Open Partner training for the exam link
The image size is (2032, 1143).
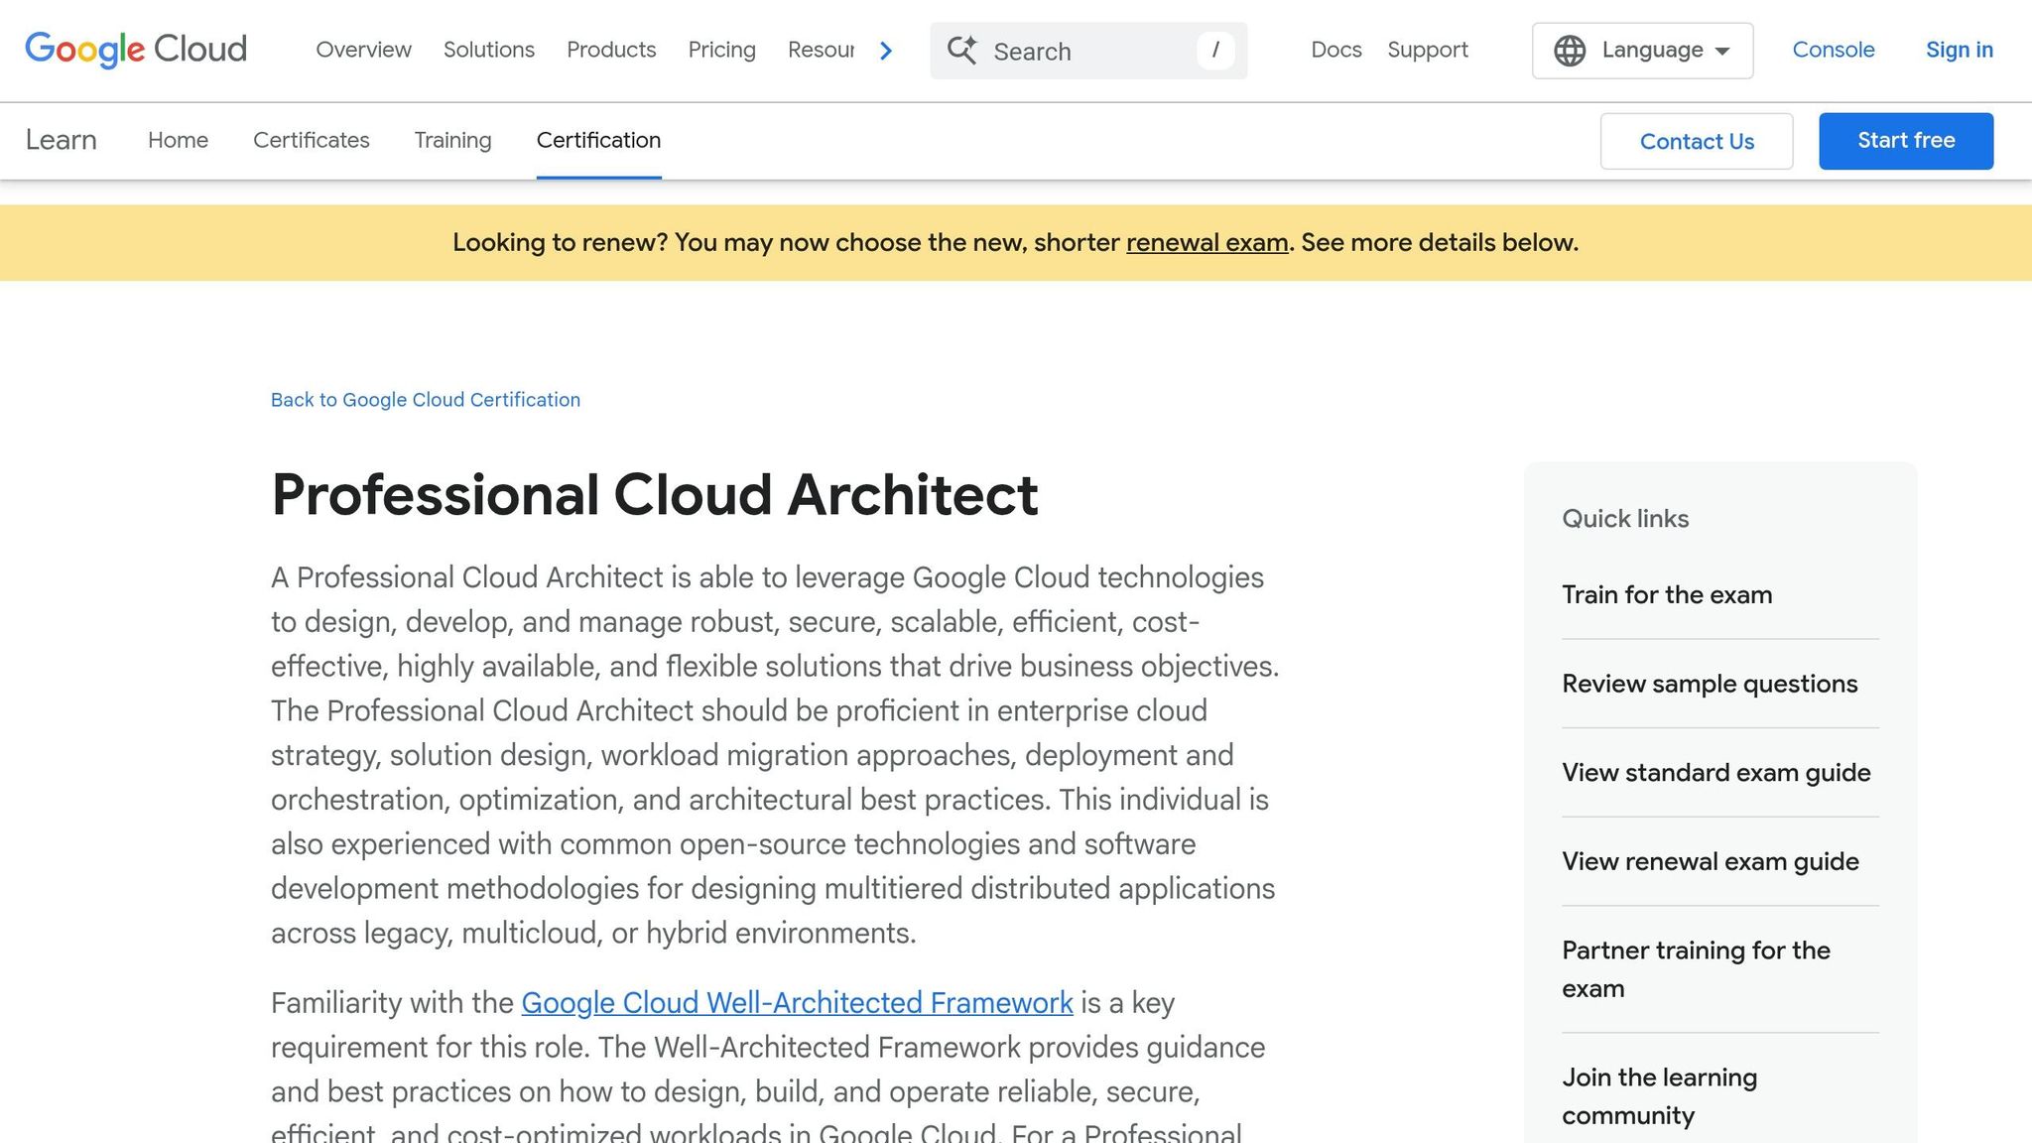point(1697,969)
